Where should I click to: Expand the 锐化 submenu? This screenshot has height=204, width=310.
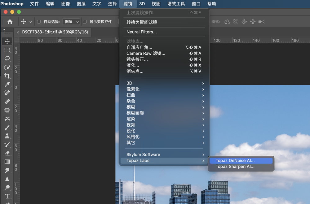click(x=165, y=131)
